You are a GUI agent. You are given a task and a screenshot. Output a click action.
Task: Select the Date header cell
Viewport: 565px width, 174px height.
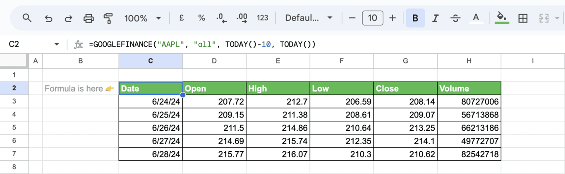[x=151, y=88]
